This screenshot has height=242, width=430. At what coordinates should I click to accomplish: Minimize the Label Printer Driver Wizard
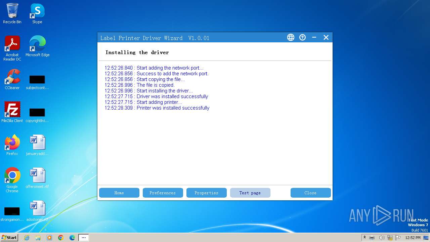pos(314,37)
